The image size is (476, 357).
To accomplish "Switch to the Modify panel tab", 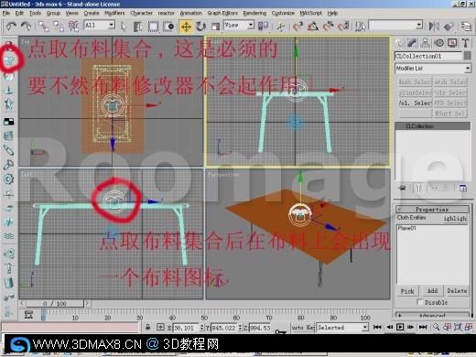I will (x=412, y=43).
